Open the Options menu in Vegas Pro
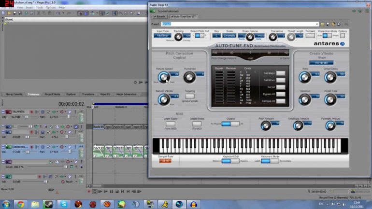 click(51, 7)
